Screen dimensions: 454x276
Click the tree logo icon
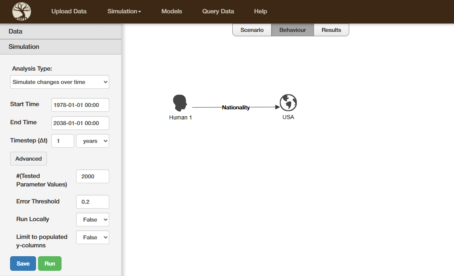21,11
